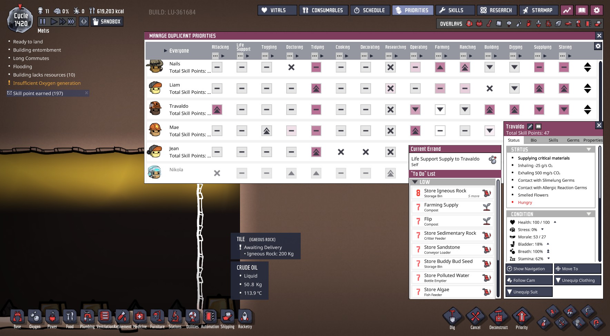This screenshot has width=610, height=336.
Task: Open the Storing column options menu
Action: (562, 56)
